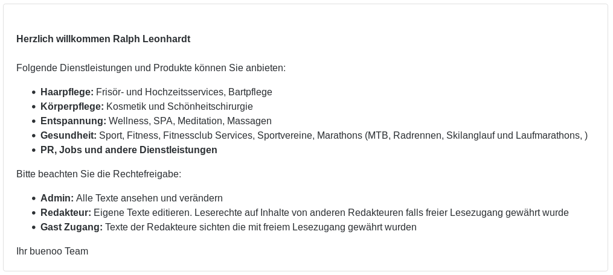613x275 pixels.
Task: Click the name Ralph Leonhardt
Action: coord(152,39)
